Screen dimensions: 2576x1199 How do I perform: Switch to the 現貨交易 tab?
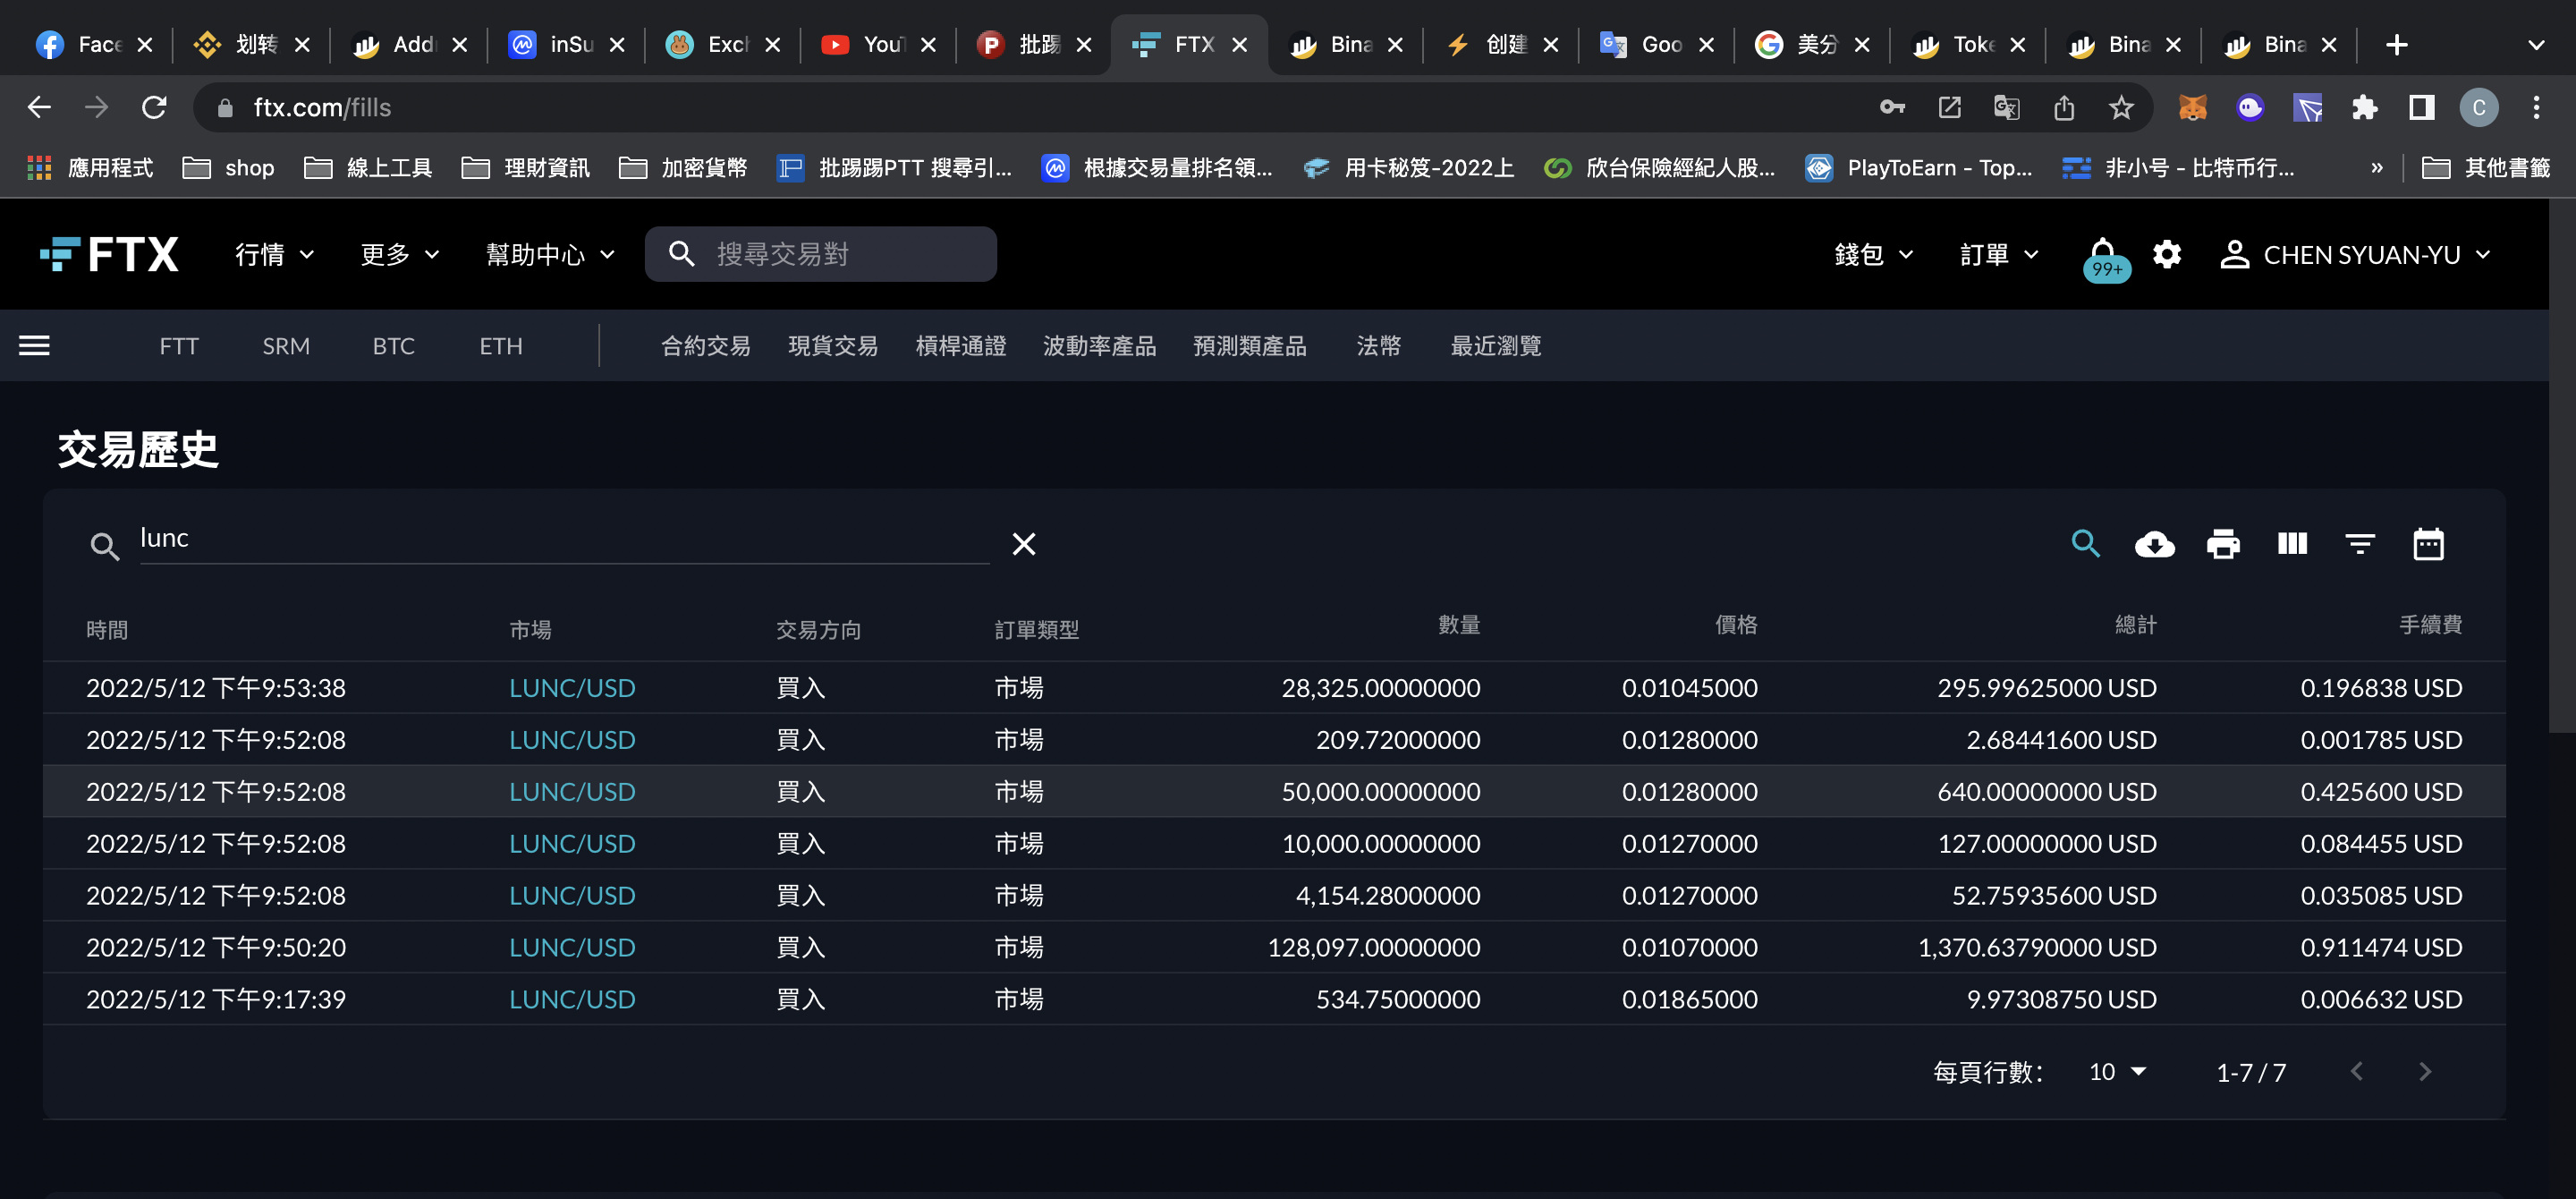[832, 346]
